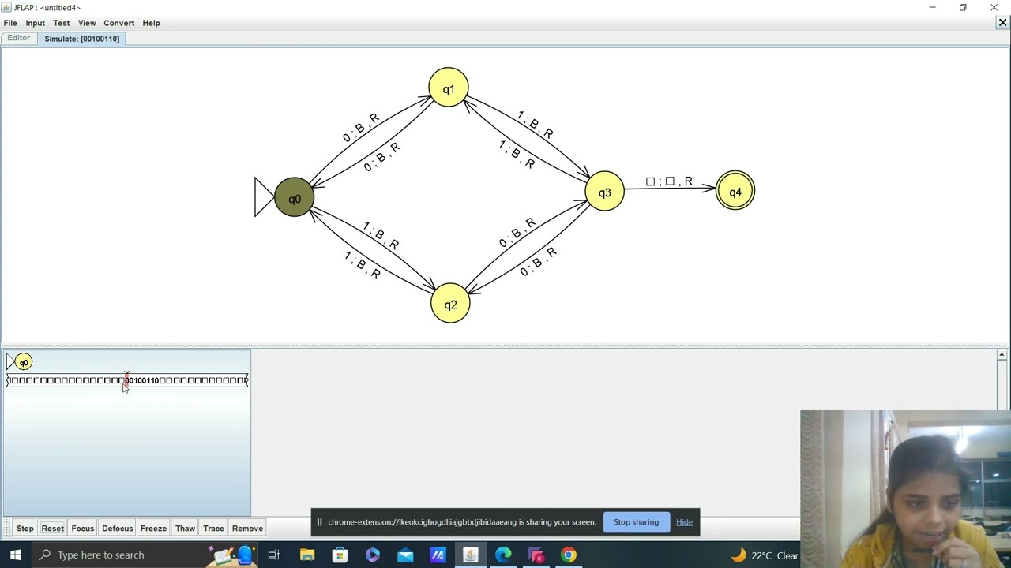1011x568 pixels.
Task: Click the Remove button
Action: [247, 529]
